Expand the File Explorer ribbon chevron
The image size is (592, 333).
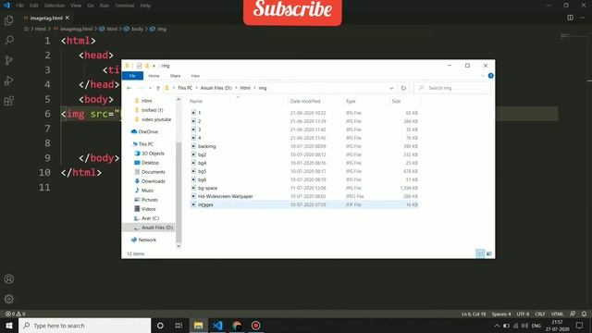(x=482, y=76)
